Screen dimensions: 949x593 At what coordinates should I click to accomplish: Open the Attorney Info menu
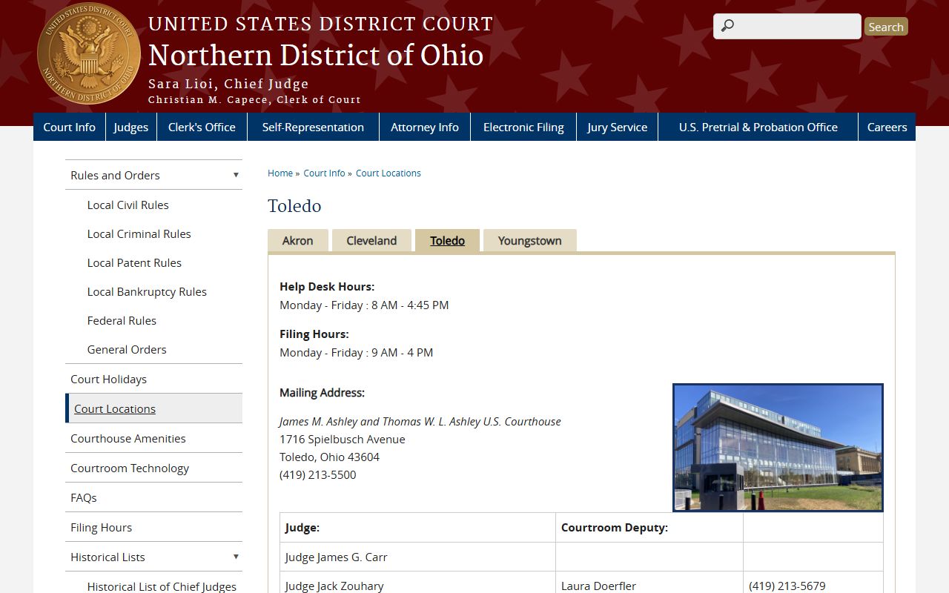pyautogui.click(x=425, y=127)
